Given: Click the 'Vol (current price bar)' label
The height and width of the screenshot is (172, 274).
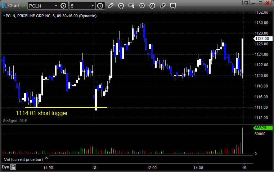Looking at the screenshot, I should tap(23, 159).
